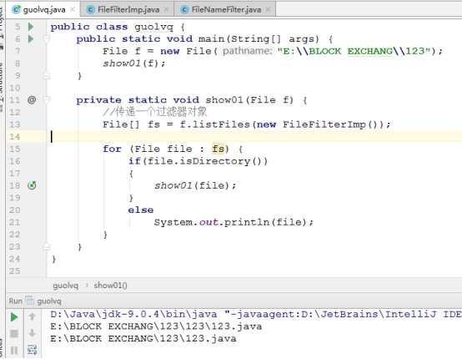Stop the running process in Run panel
The width and height of the screenshot is (462, 359).
pyautogui.click(x=14, y=334)
